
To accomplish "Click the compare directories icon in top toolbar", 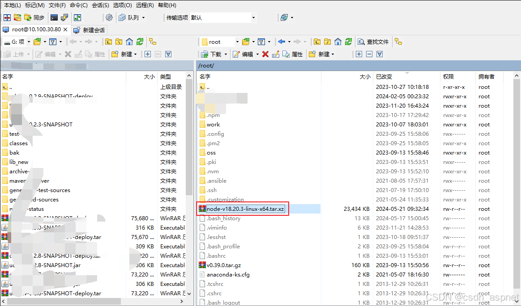I will point(7,17).
